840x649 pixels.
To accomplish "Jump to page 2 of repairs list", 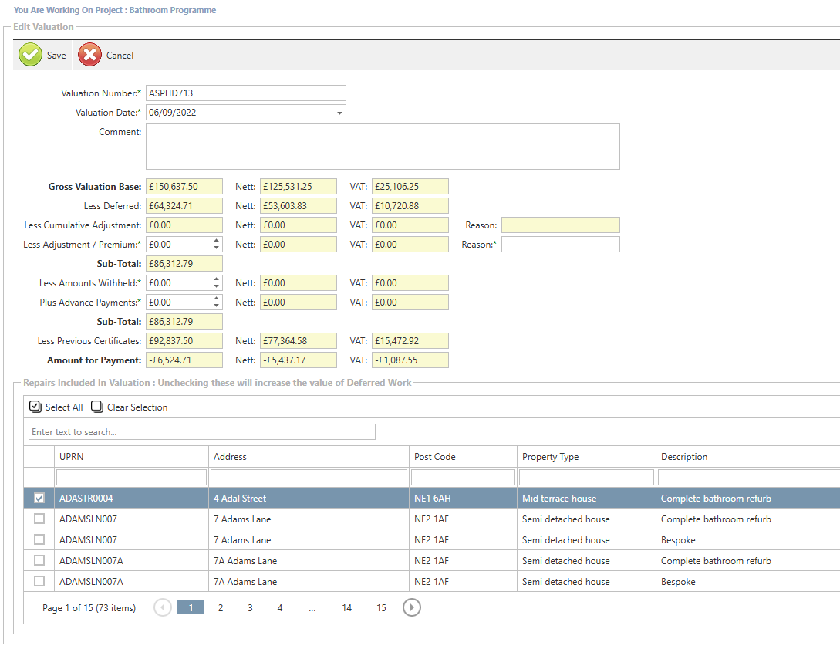I will pos(221,608).
